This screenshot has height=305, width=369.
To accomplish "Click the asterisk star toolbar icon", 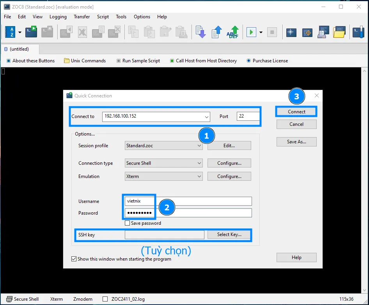I will (x=291, y=32).
